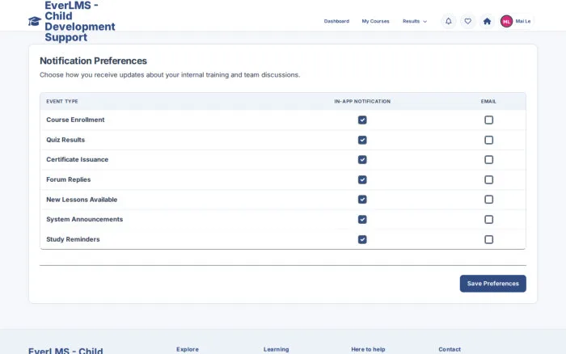Open Mai Le user name menu
Viewport: 566px width, 354px height.
tap(522, 21)
